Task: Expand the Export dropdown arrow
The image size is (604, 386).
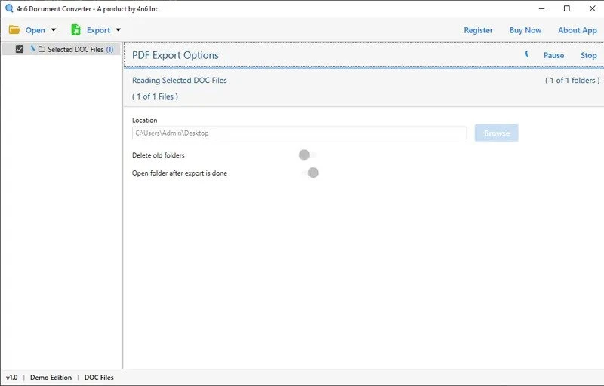Action: click(x=118, y=31)
